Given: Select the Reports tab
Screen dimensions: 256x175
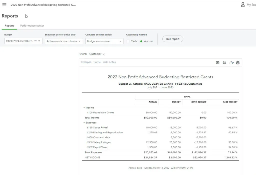Looking at the screenshot, I should 9,26.
